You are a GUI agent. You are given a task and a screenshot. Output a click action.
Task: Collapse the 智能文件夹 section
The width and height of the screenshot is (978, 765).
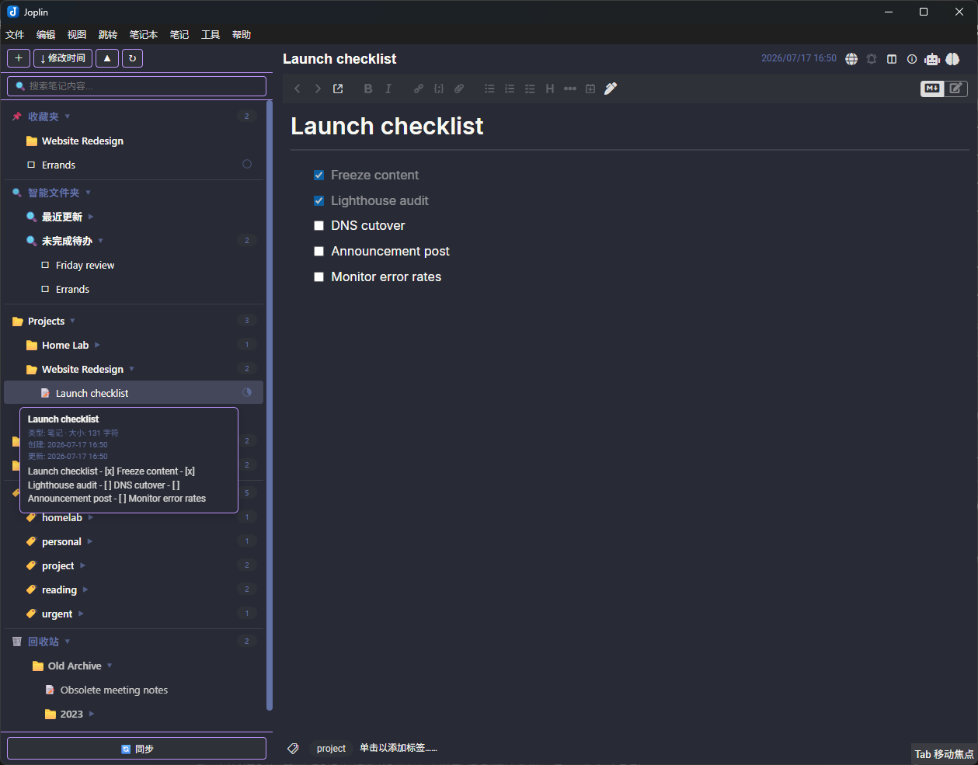pos(88,193)
